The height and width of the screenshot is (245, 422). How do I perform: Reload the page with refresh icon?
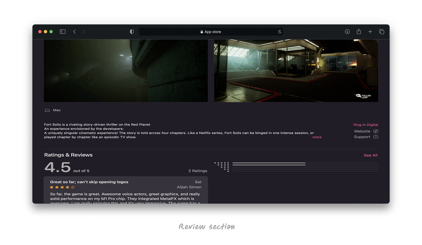(x=280, y=32)
